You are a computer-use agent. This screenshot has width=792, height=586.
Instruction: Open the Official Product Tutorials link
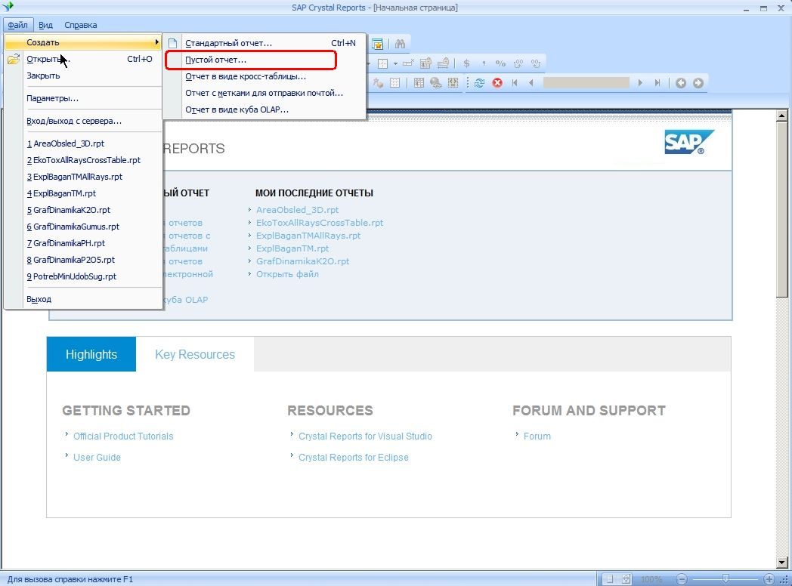(x=123, y=436)
